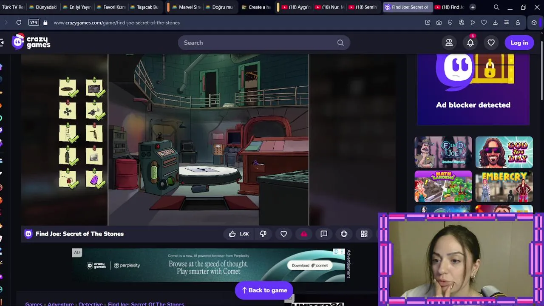Switch to Türk TV tab
Viewport: 544px width, 306px height.
pos(13,7)
